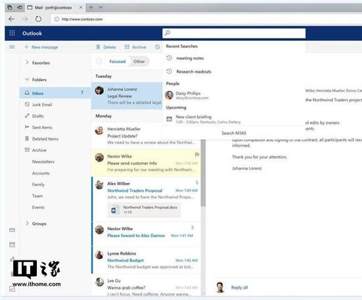
Task: Open Lynne Robbins 'Northwind Budget' message
Action: pos(146,260)
